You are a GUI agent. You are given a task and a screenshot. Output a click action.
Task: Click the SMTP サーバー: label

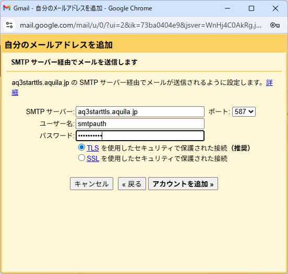click(50, 111)
